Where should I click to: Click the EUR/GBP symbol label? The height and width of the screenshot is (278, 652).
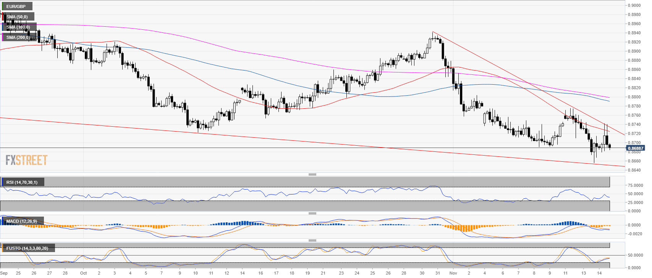pos(17,6)
